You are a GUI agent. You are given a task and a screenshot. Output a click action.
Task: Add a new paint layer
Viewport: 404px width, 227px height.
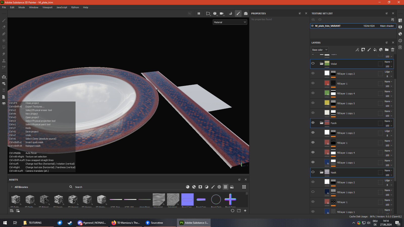369,50
